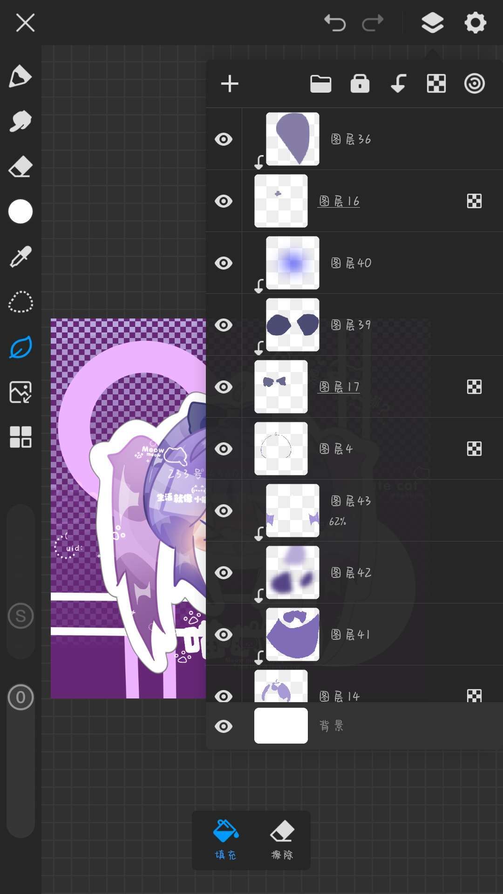
Task: Lock the selected layer
Action: point(360,84)
